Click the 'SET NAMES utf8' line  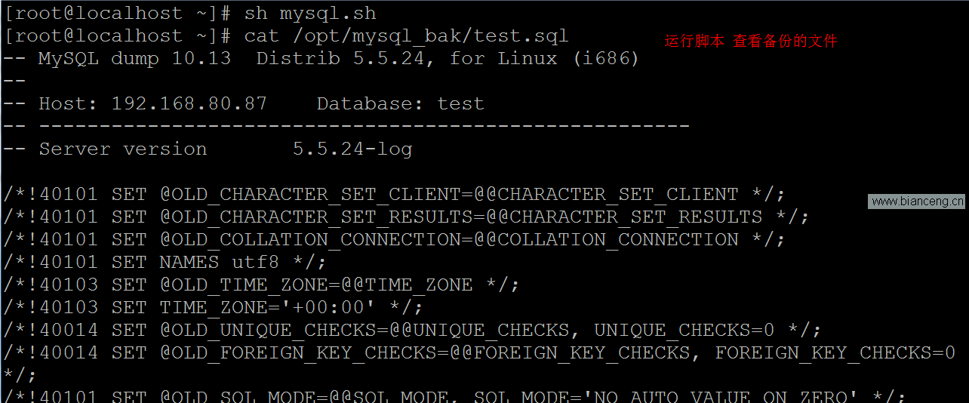(x=165, y=263)
